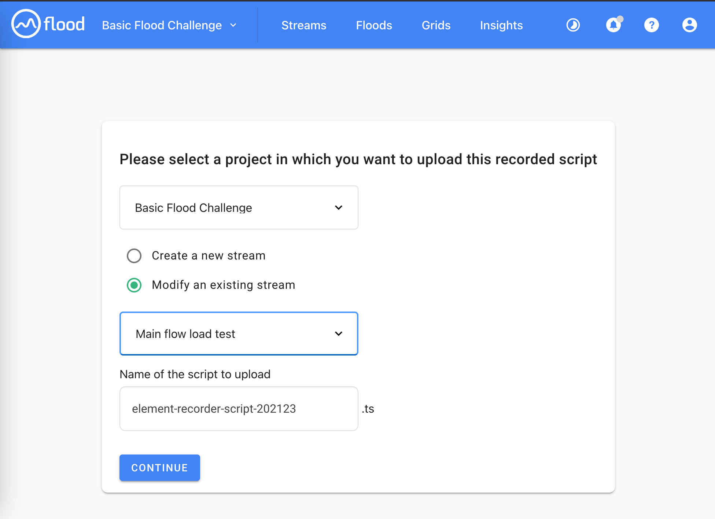
Task: Select the Modify an existing stream radio
Action: [134, 285]
